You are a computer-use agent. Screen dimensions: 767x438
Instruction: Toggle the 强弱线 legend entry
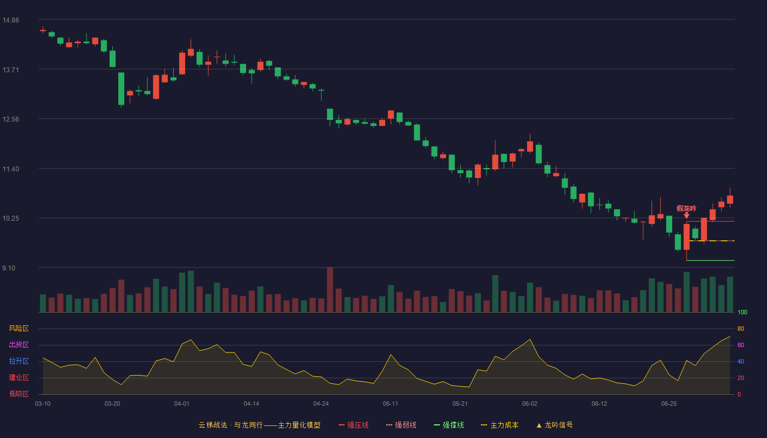(401, 425)
